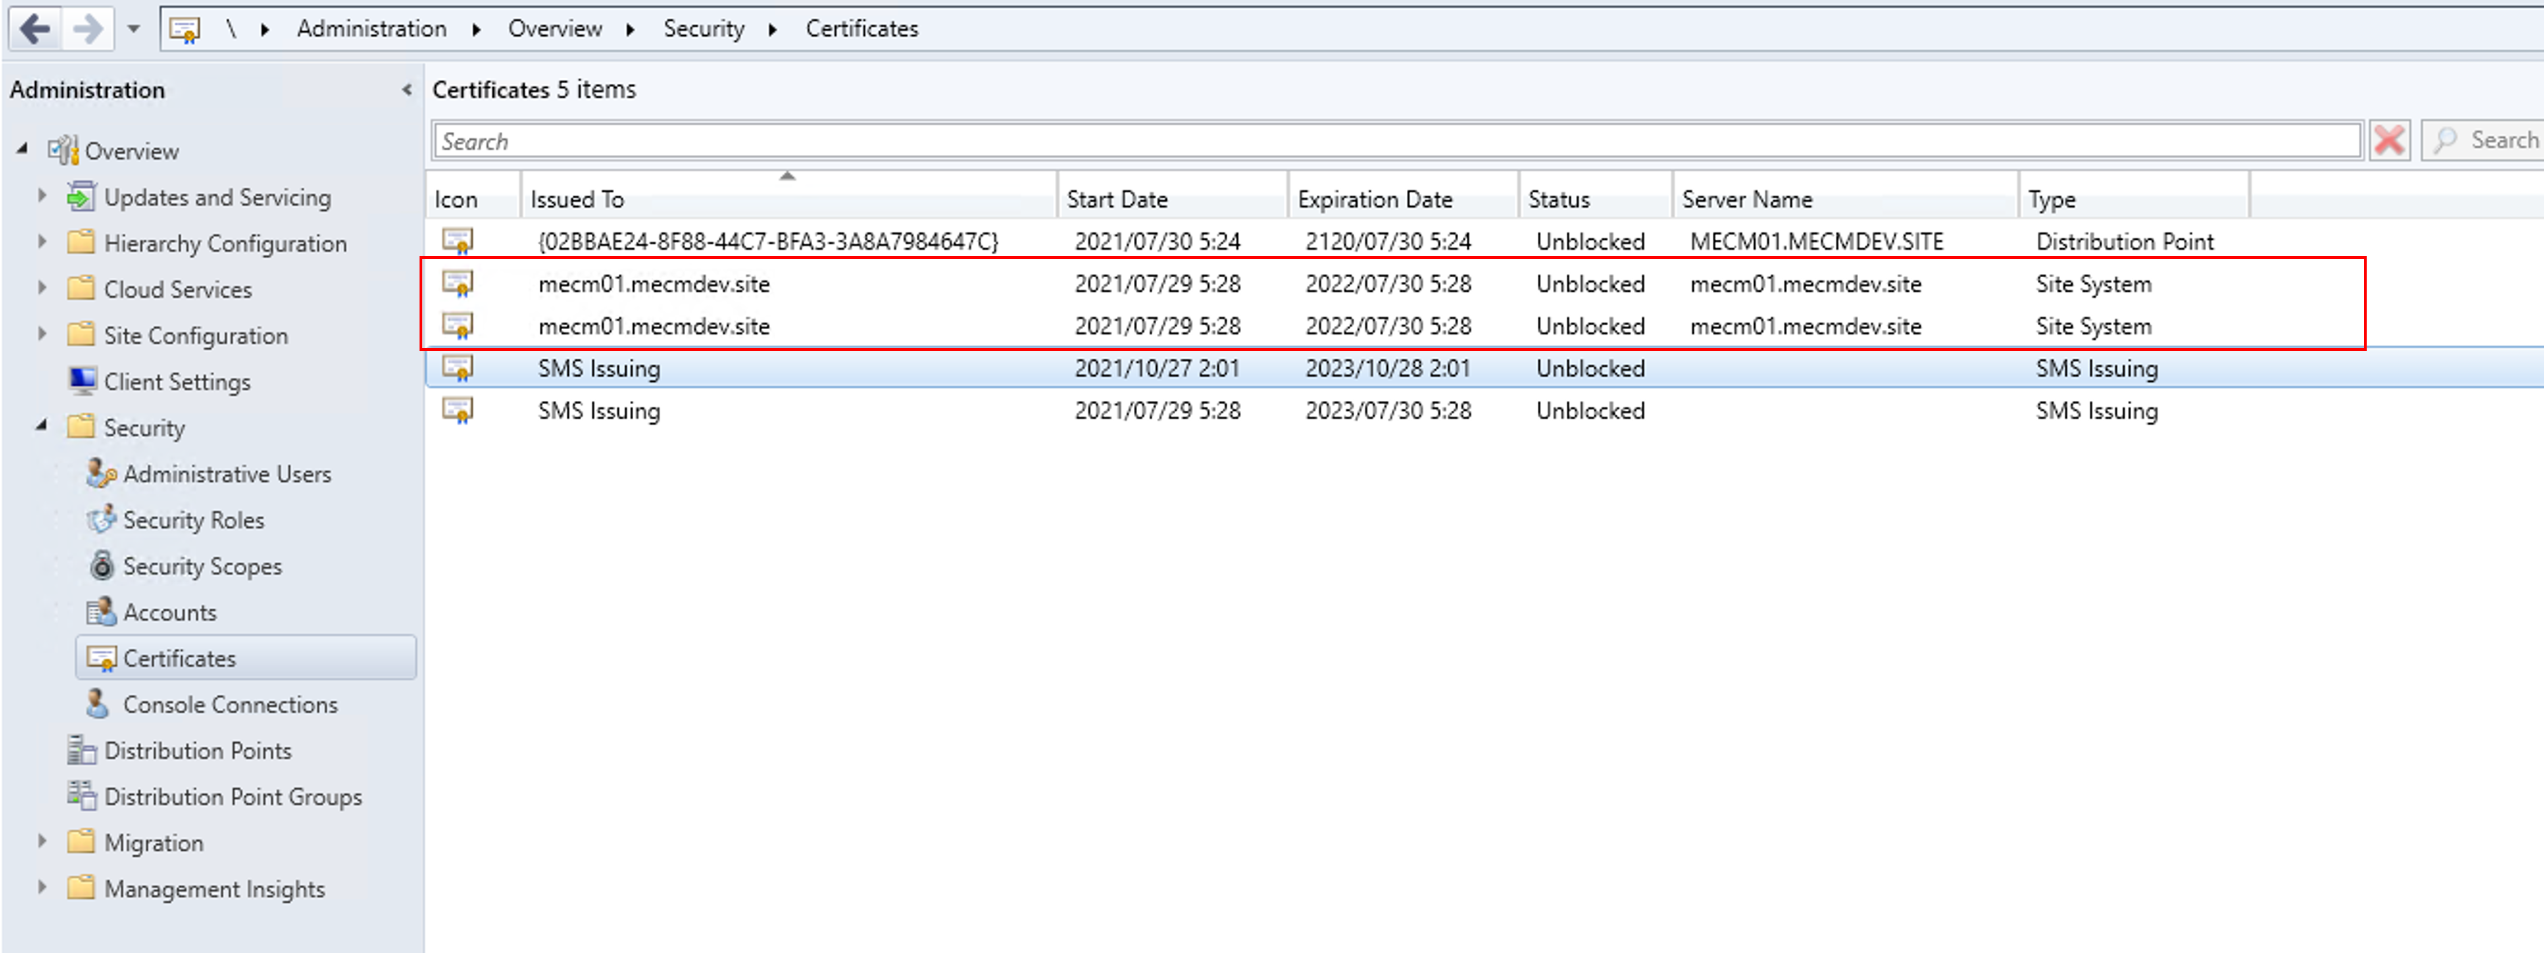Open navigation history dropdown arrow
Viewport: 2544px width, 953px height.
(x=133, y=30)
